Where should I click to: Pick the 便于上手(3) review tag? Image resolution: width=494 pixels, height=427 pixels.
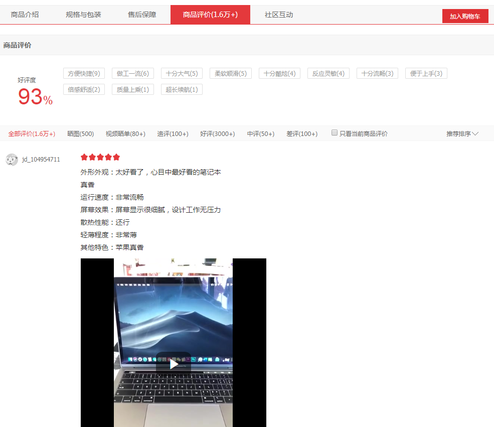click(x=426, y=73)
